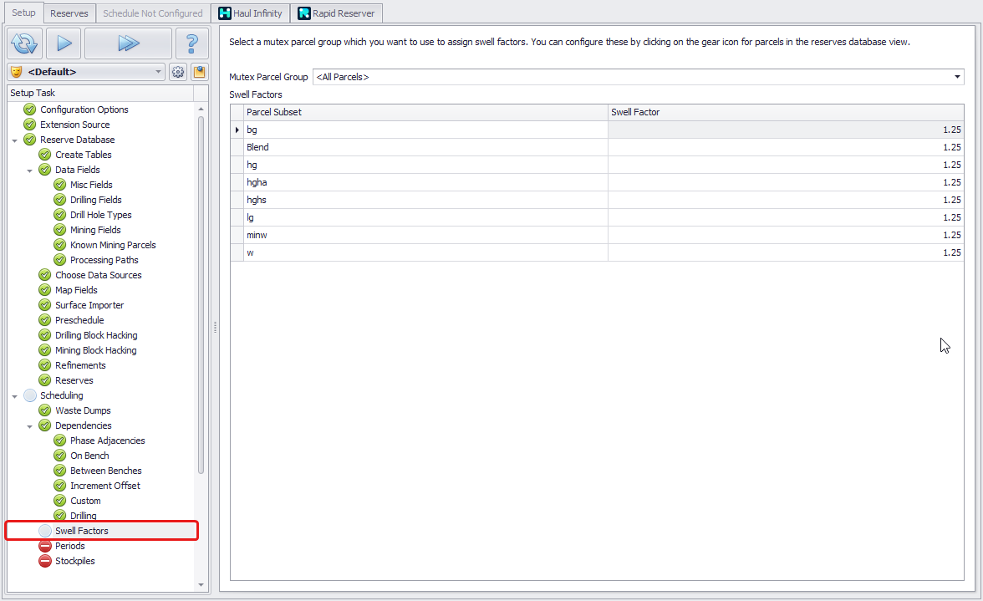Select the hghs parcel row
983x601 pixels.
click(x=597, y=200)
